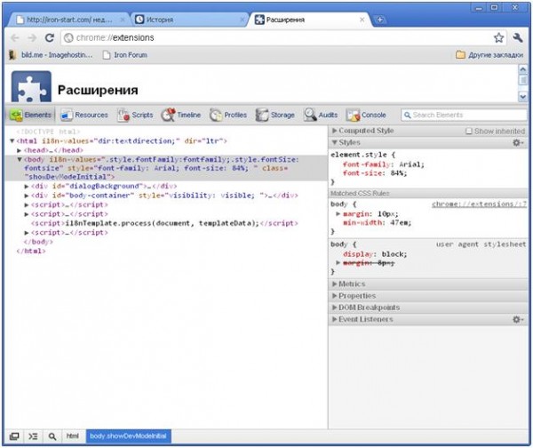The image size is (533, 448).
Task: Click the Styles section gear icon
Action: [518, 142]
